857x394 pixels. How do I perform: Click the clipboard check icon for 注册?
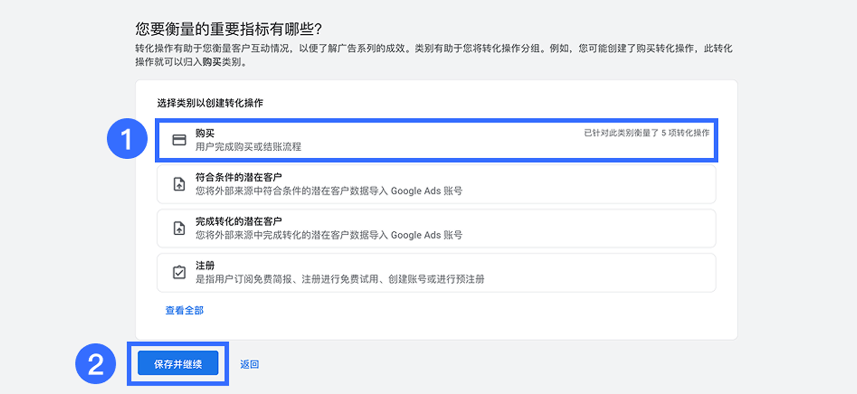click(x=179, y=273)
